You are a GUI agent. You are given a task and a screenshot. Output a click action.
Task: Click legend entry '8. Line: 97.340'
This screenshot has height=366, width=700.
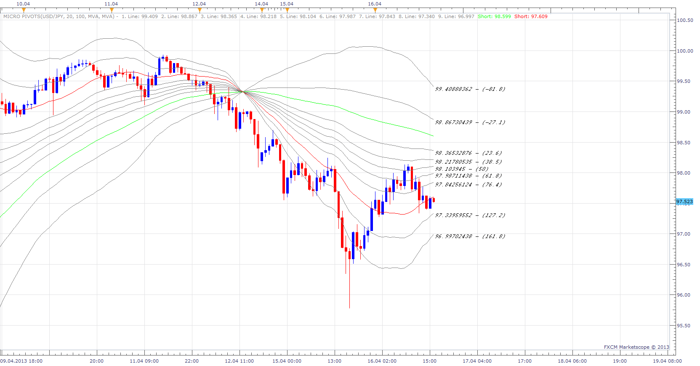[x=417, y=16]
